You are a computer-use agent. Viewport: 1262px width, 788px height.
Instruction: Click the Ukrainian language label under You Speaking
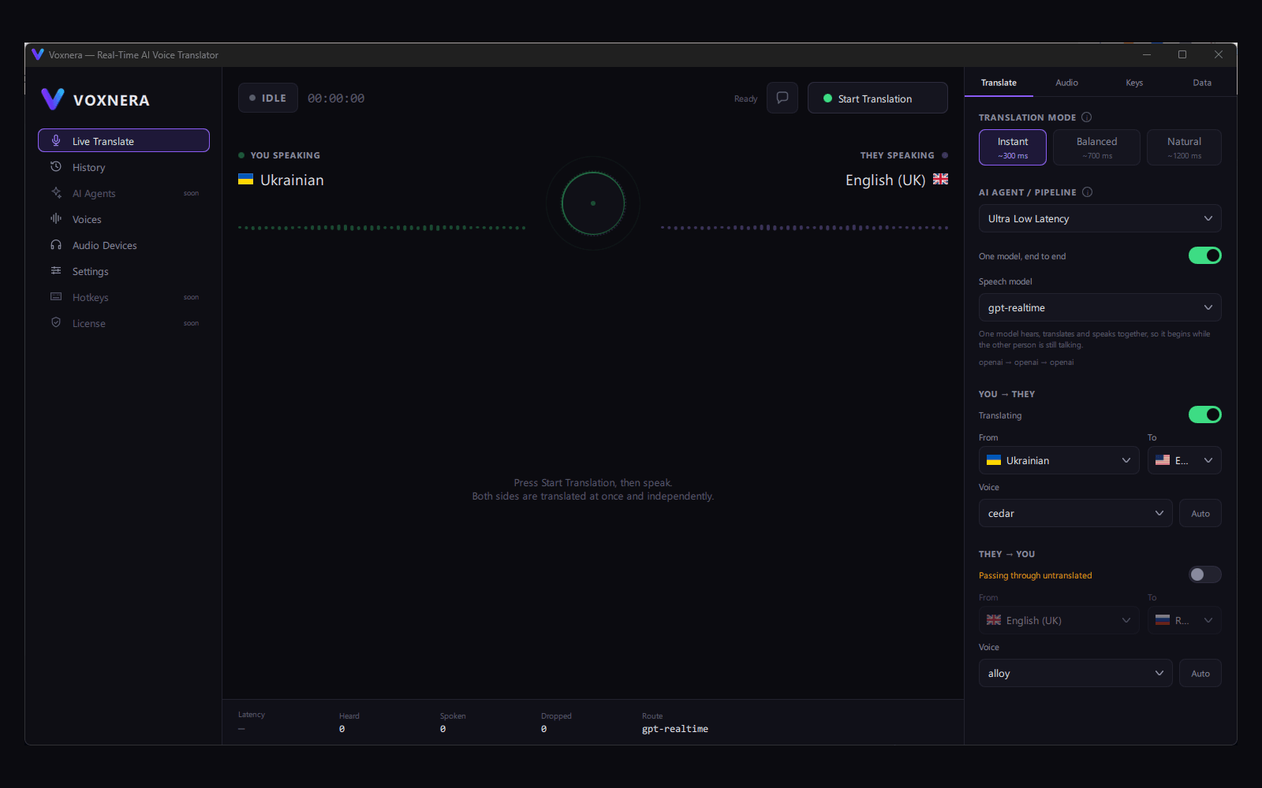pyautogui.click(x=292, y=180)
